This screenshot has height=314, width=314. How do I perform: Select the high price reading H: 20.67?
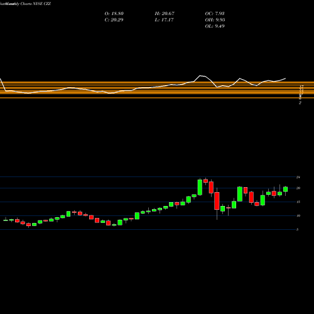pyautogui.click(x=165, y=14)
